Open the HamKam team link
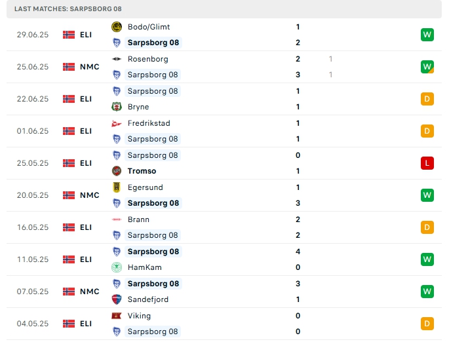The image size is (449, 342). coord(144,267)
